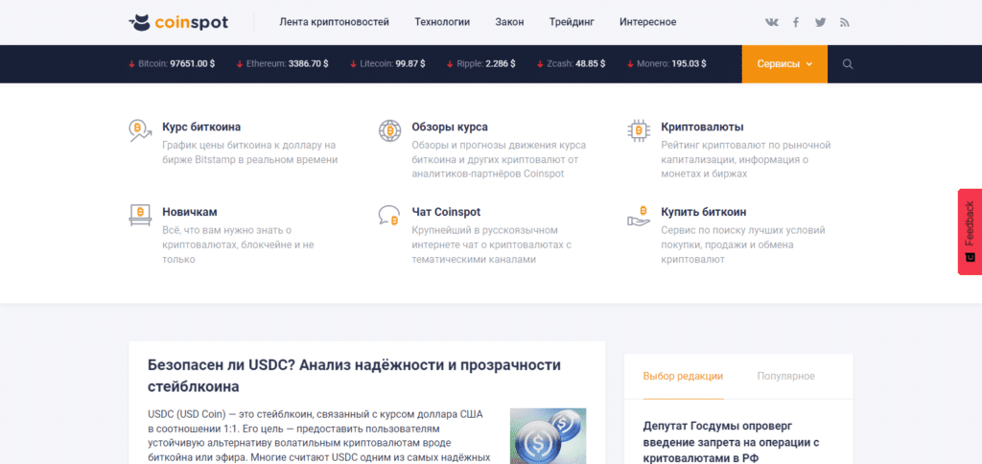Viewport: 982px width, 464px height.
Task: Click the Чат Coinspot description text
Action: 492,244
